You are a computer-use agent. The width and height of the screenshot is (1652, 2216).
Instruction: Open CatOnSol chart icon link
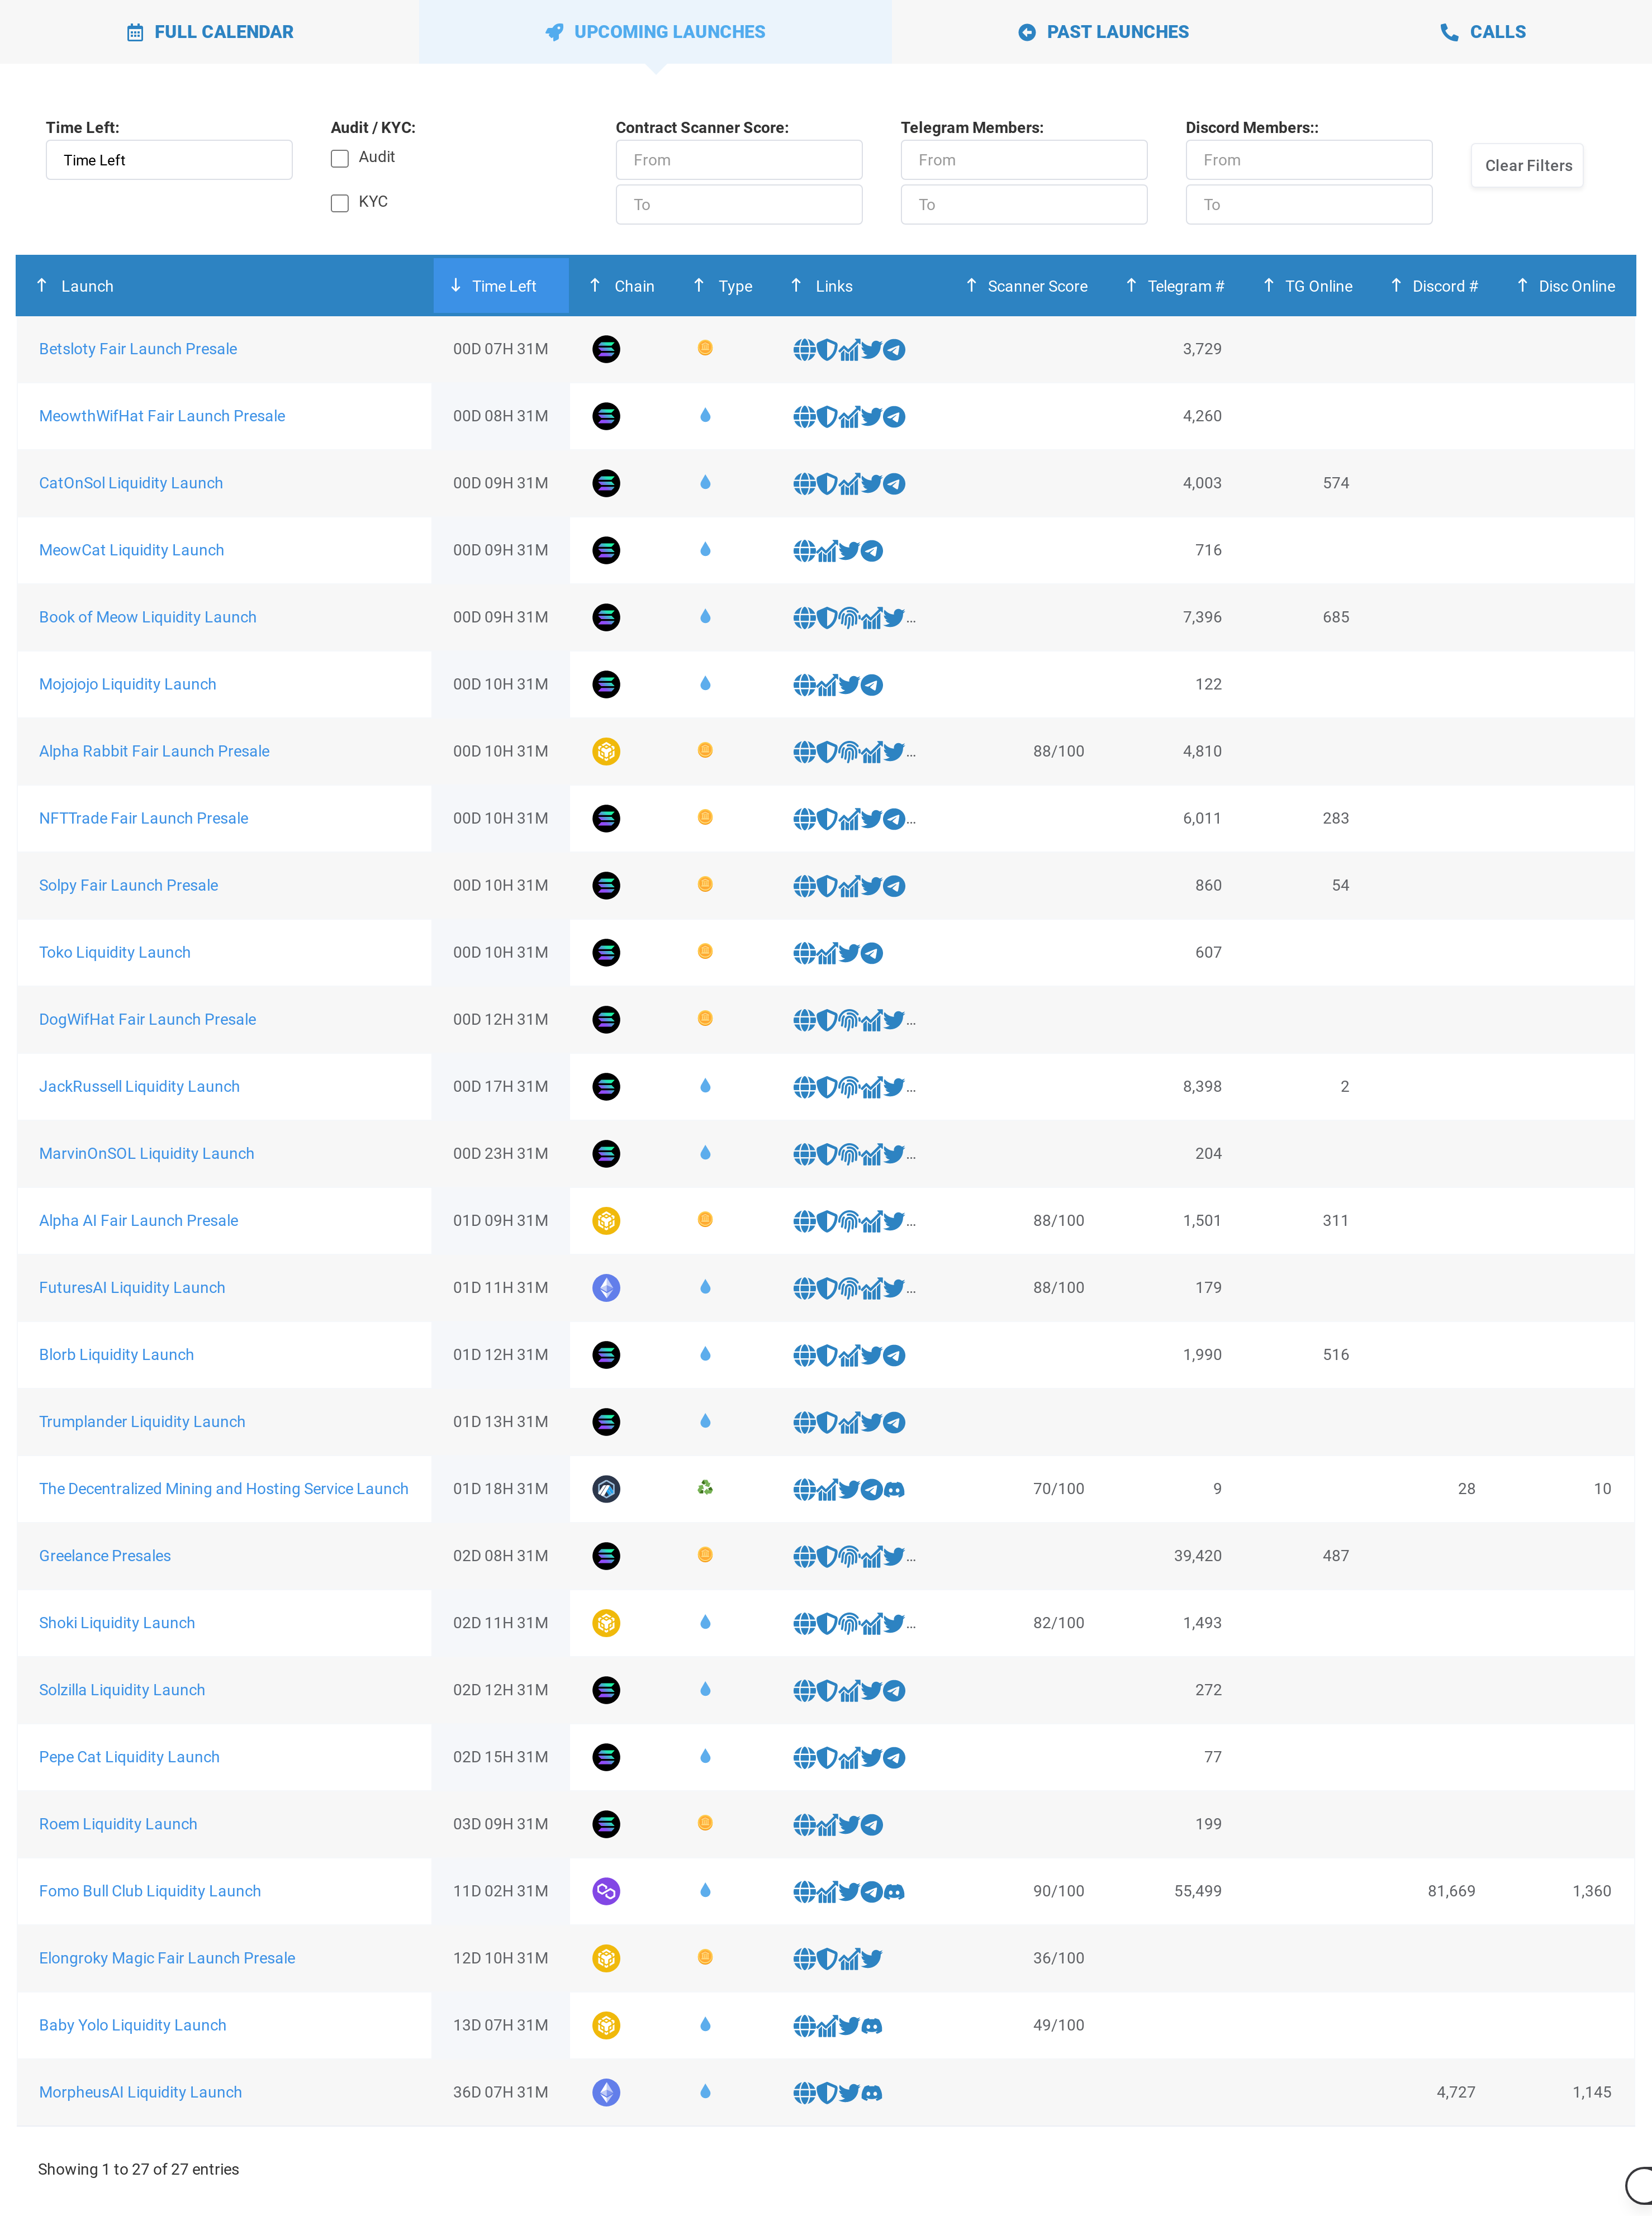point(850,484)
